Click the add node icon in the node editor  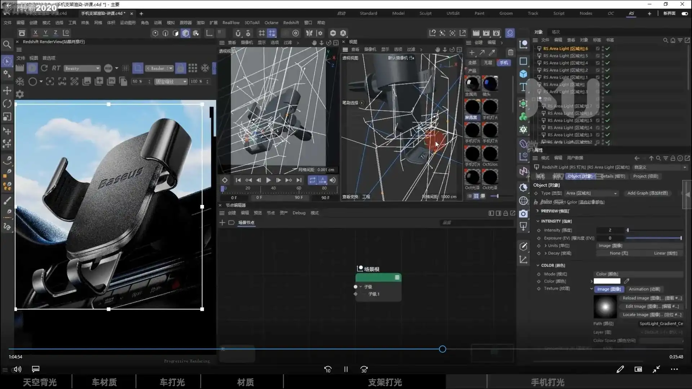[222, 223]
